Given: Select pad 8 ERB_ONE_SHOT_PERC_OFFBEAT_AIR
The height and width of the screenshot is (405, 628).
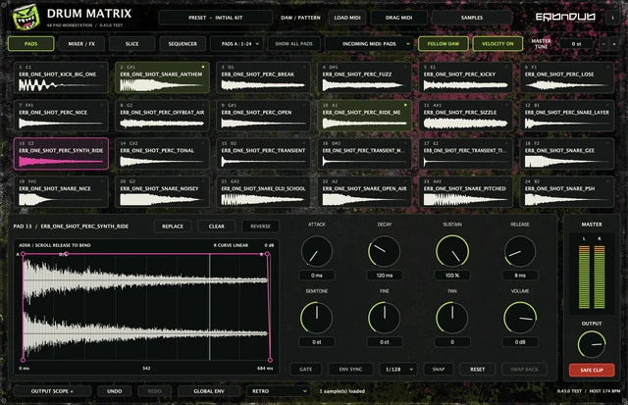Looking at the screenshot, I should coord(162,116).
